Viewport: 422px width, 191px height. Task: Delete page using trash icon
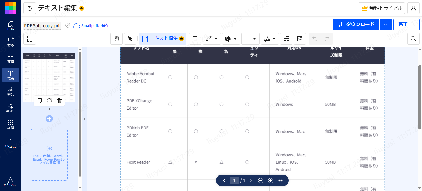coord(59,101)
